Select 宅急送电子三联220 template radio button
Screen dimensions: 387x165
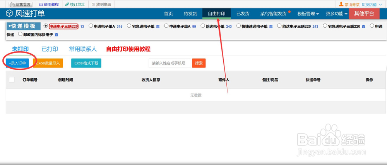[325, 26]
